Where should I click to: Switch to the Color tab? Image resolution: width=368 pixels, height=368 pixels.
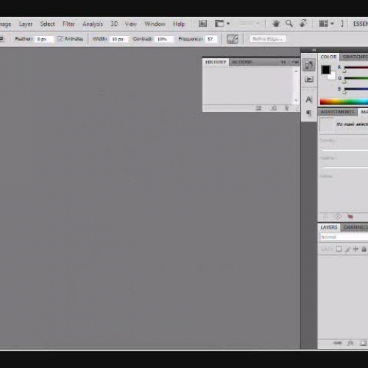(x=328, y=57)
